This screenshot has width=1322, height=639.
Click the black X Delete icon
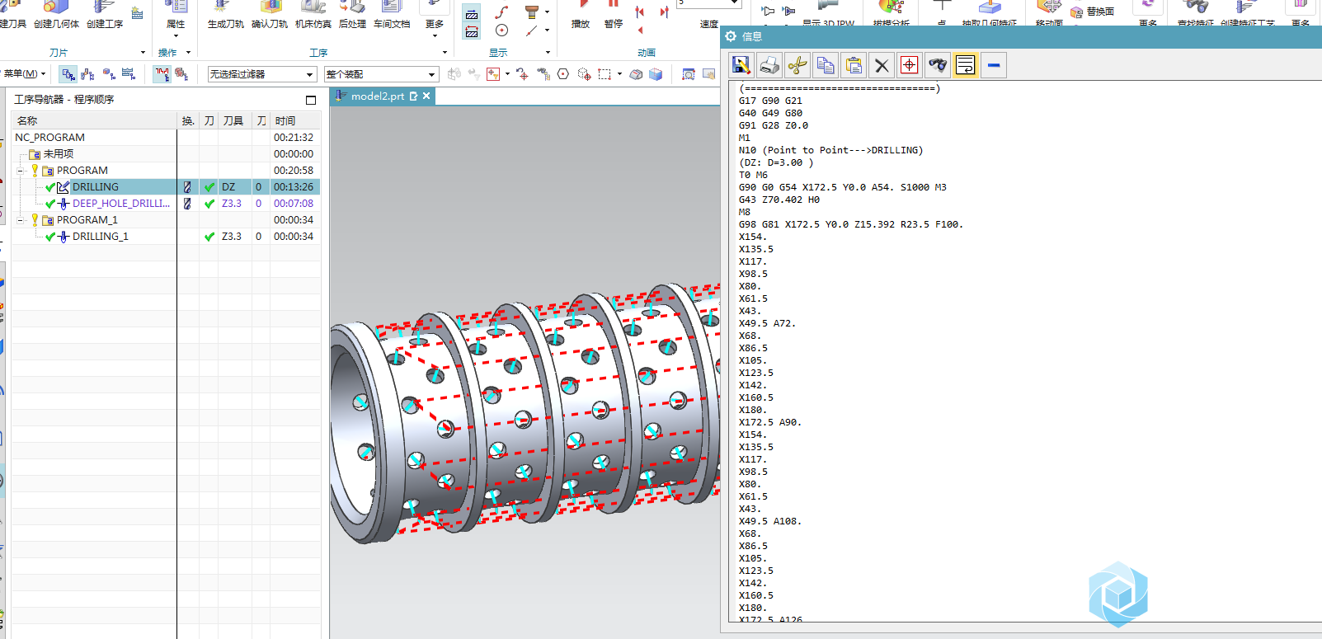tap(882, 65)
